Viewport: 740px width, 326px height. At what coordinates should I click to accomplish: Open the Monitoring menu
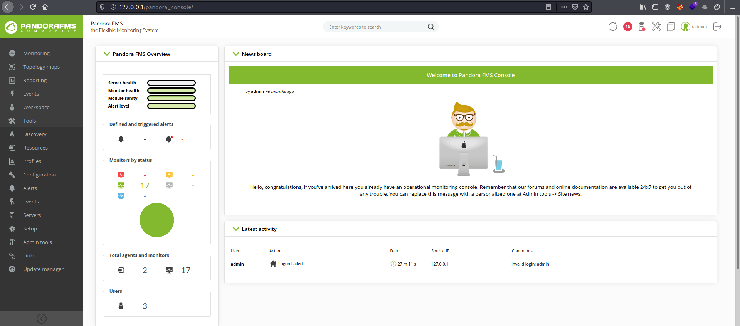coord(36,53)
